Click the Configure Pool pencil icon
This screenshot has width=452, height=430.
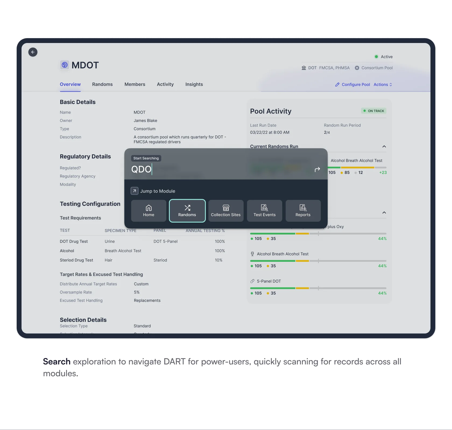point(337,84)
